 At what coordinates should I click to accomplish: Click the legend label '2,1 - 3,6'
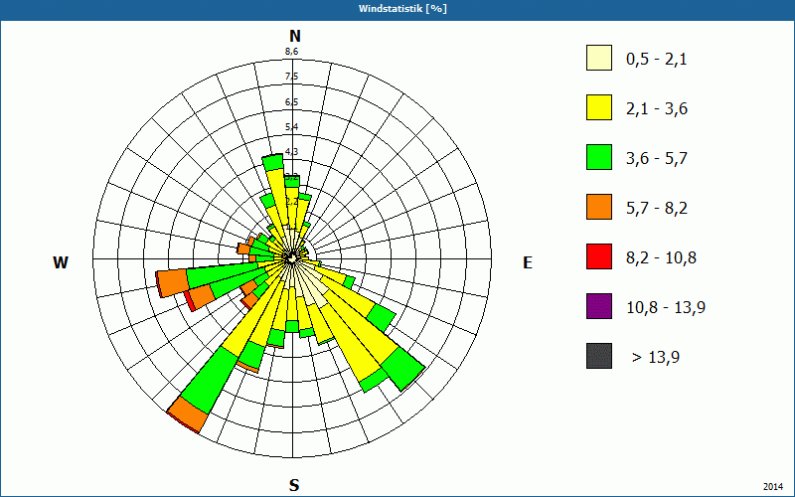pyautogui.click(x=657, y=109)
